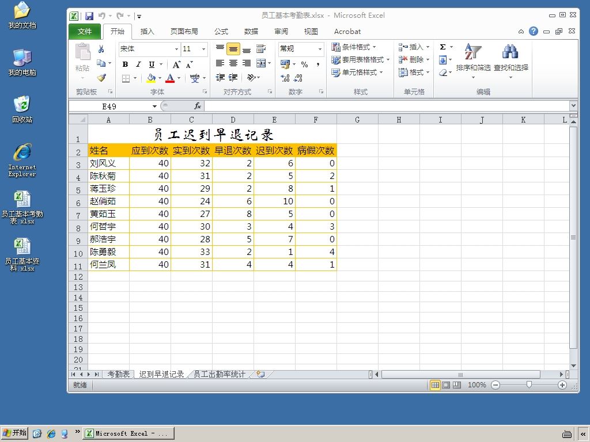Click the Undo arrow in quick access toolbar
Image resolution: width=590 pixels, height=442 pixels.
(101, 16)
